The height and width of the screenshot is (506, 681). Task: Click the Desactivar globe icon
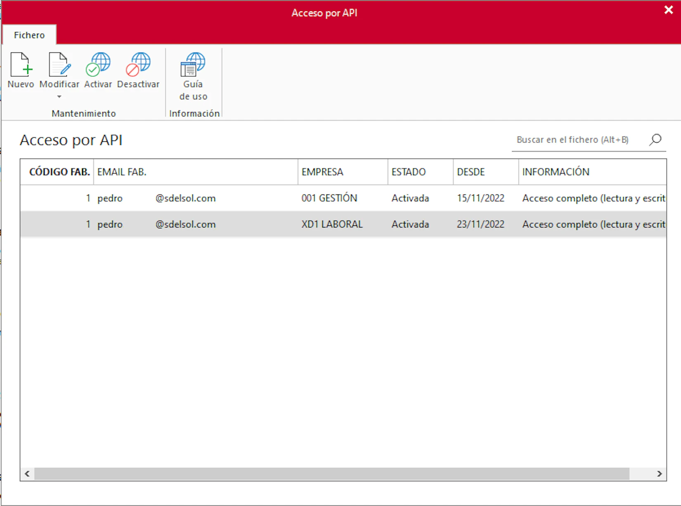point(138,65)
